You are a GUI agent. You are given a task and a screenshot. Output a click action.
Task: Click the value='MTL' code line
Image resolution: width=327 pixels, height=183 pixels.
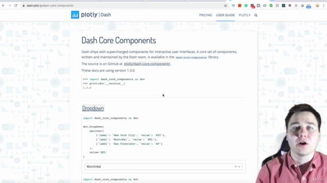(98, 152)
